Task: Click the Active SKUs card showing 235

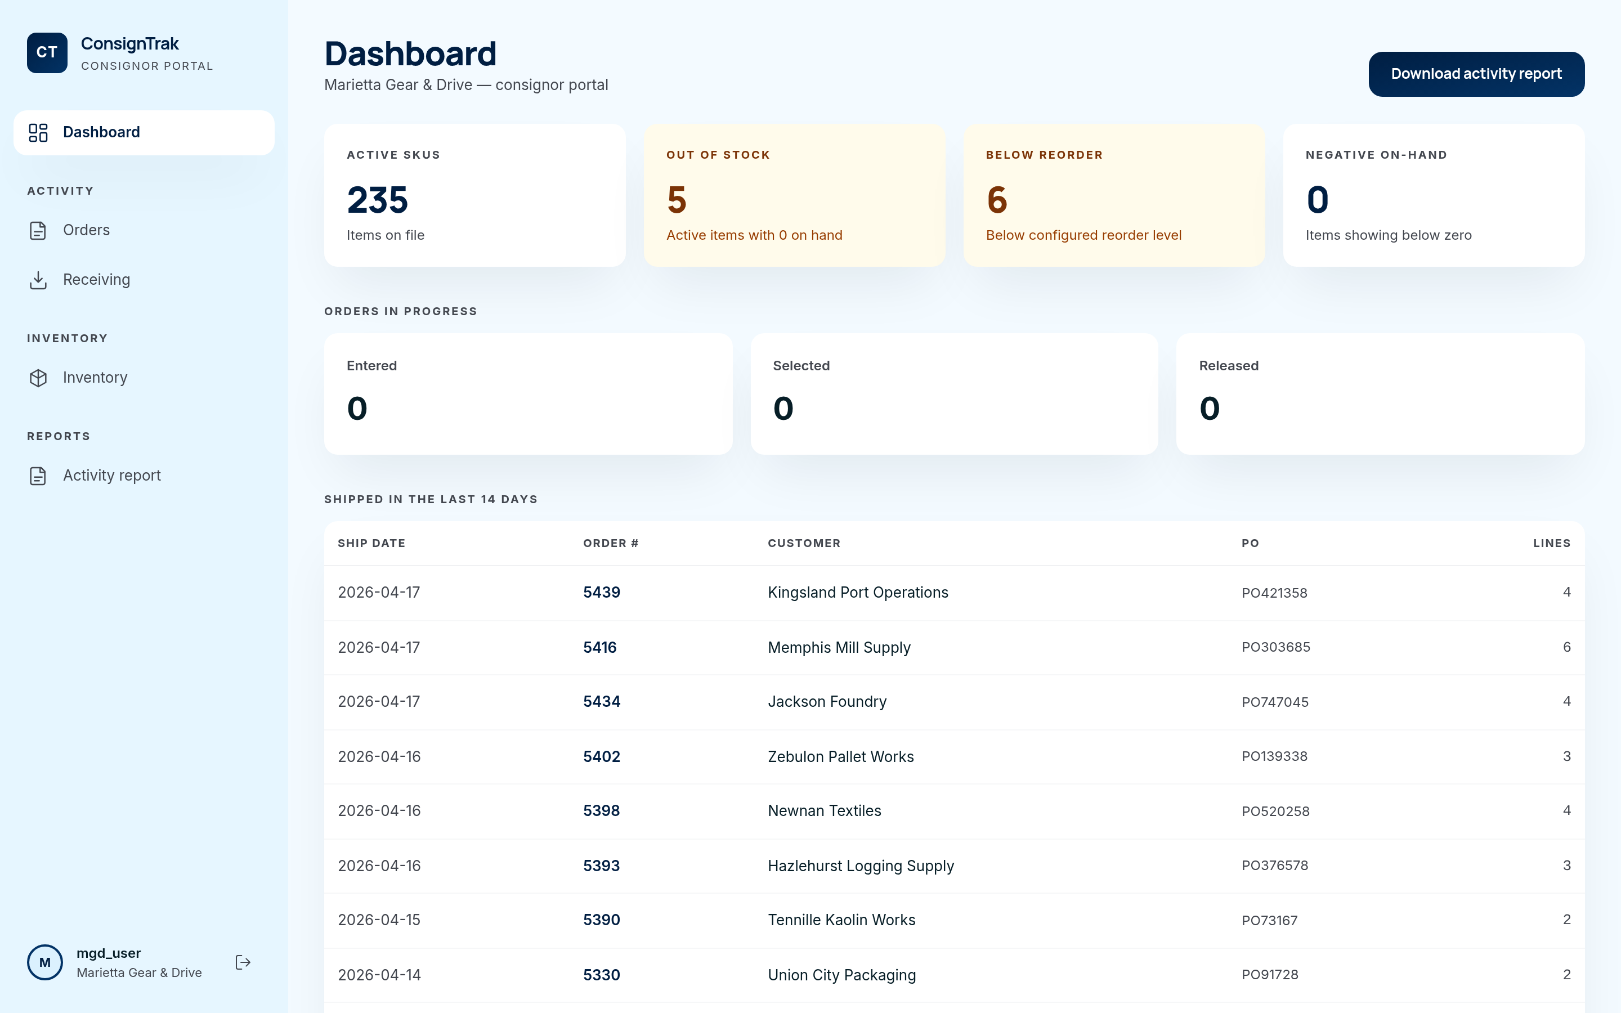Action: tap(474, 195)
